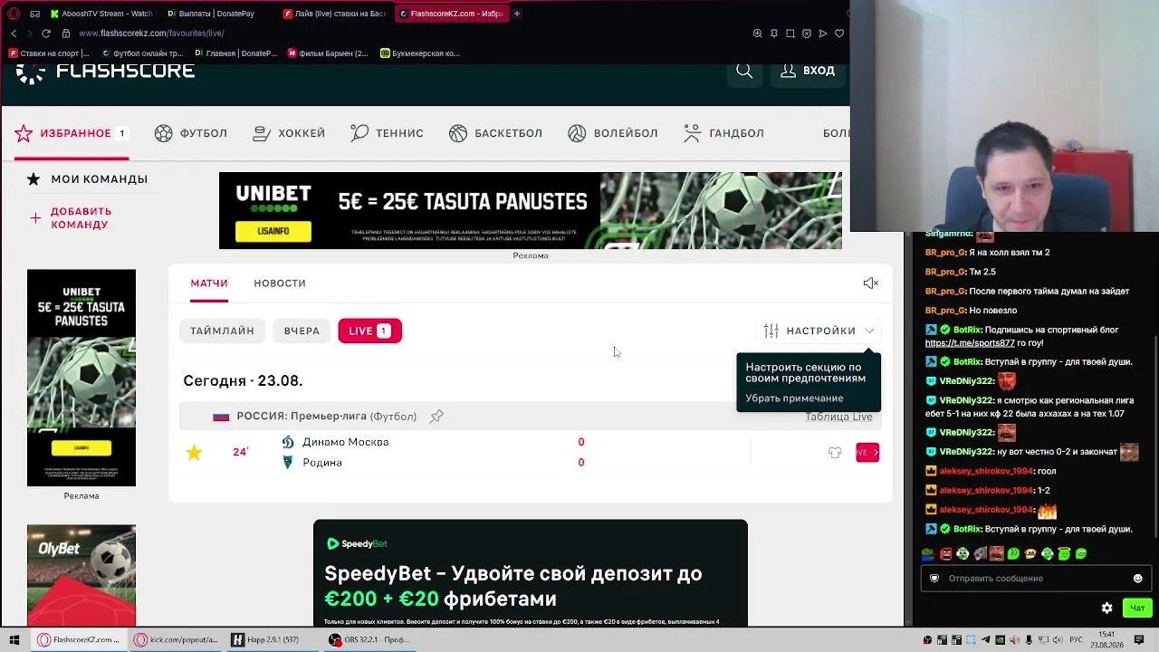The height and width of the screenshot is (652, 1159).
Task: Click the zoom magnifier icon in address bar
Action: coord(757,34)
